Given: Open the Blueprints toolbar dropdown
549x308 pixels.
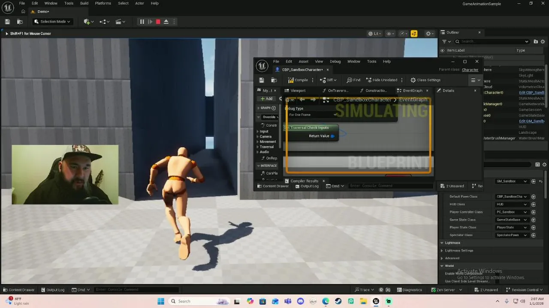Looking at the screenshot, I should tap(105, 21).
